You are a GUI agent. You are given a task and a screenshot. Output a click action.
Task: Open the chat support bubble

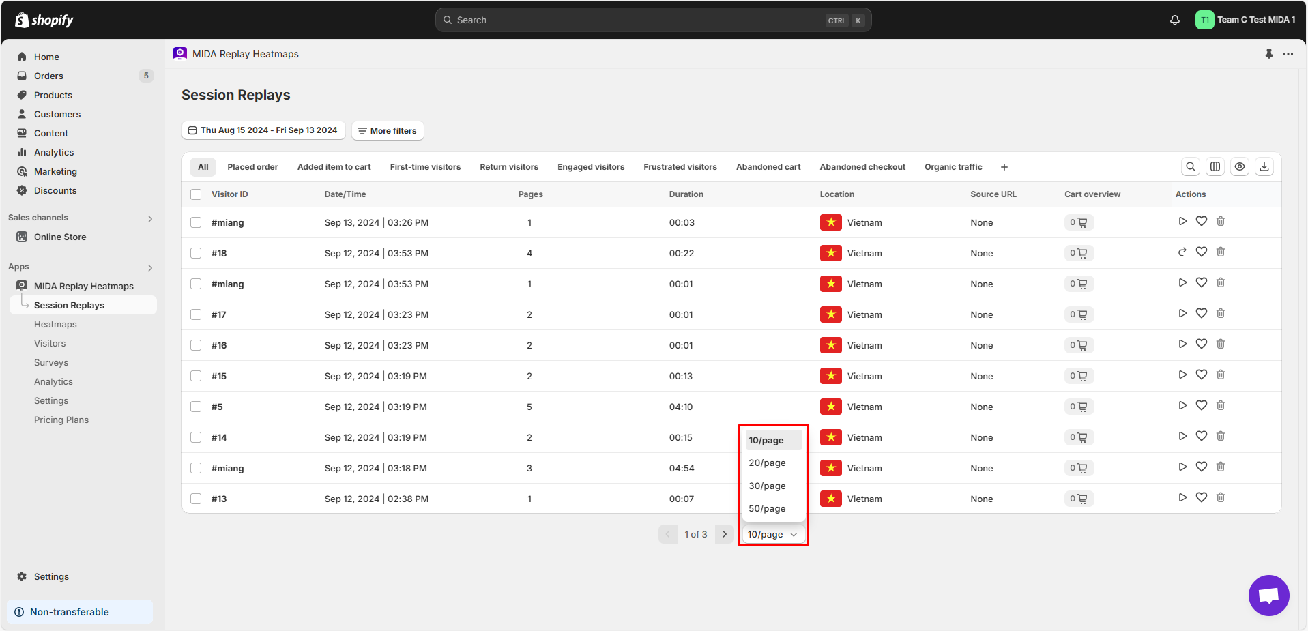click(1268, 595)
